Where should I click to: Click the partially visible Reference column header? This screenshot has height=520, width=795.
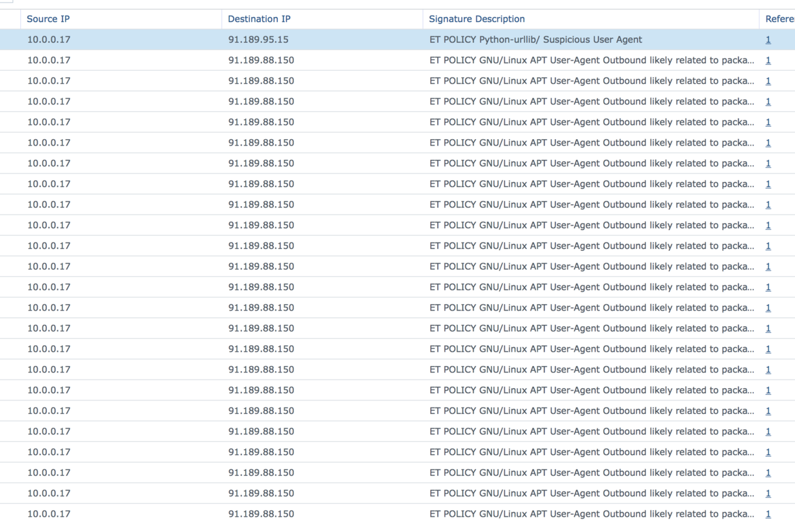pyautogui.click(x=779, y=19)
